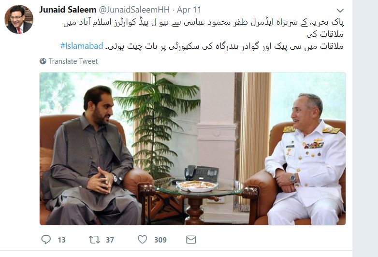Image resolution: width=378 pixels, height=257 pixels.
Task: Click the retweet count 37
Action: (110, 240)
